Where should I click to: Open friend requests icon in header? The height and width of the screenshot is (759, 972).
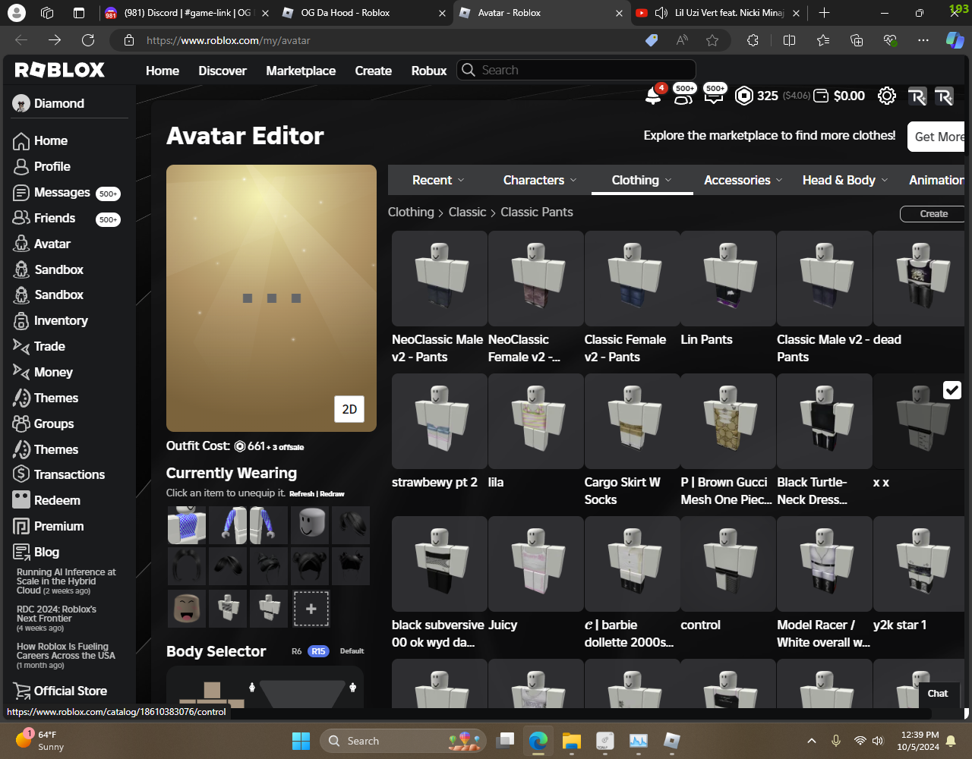pyautogui.click(x=683, y=96)
